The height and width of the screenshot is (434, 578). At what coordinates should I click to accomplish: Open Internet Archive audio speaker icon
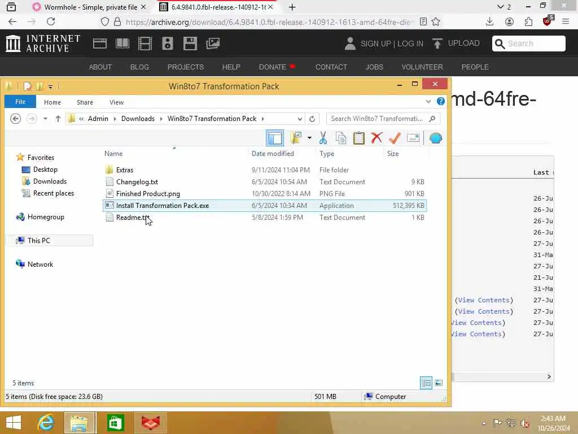[x=167, y=44]
